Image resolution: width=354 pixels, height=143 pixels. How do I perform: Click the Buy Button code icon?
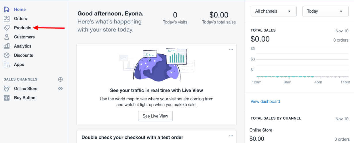(x=7, y=98)
